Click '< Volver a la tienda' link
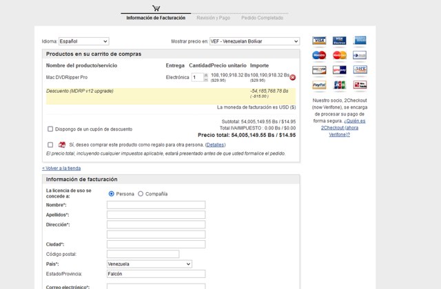The height and width of the screenshot is (289, 441). [61, 168]
